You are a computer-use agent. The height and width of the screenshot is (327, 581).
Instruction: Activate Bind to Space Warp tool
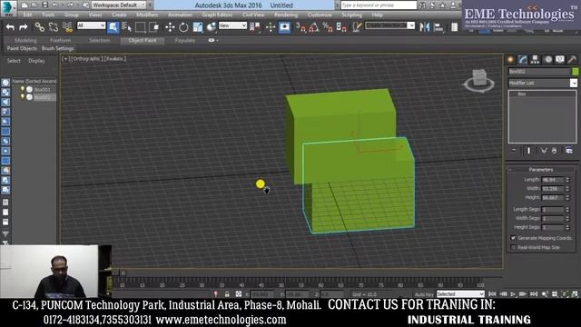pyautogui.click(x=67, y=27)
